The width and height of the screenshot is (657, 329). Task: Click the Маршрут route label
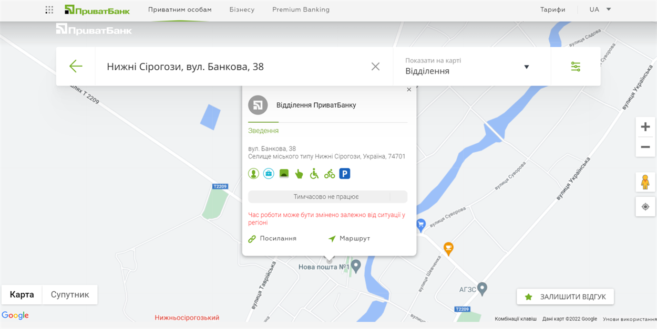[355, 239]
